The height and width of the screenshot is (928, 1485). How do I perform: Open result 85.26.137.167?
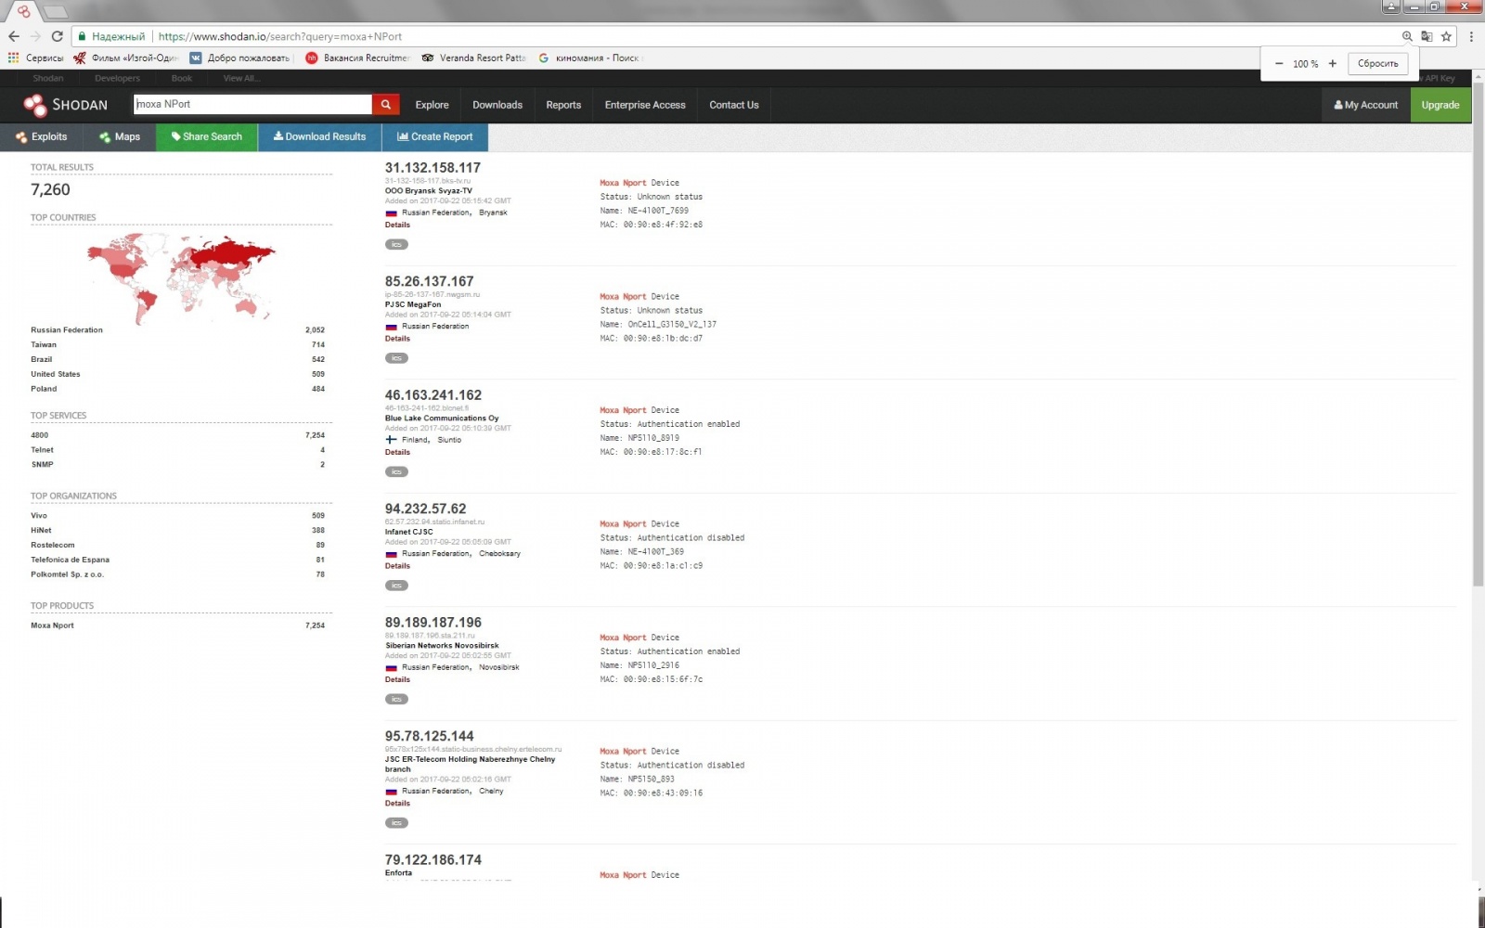429,281
